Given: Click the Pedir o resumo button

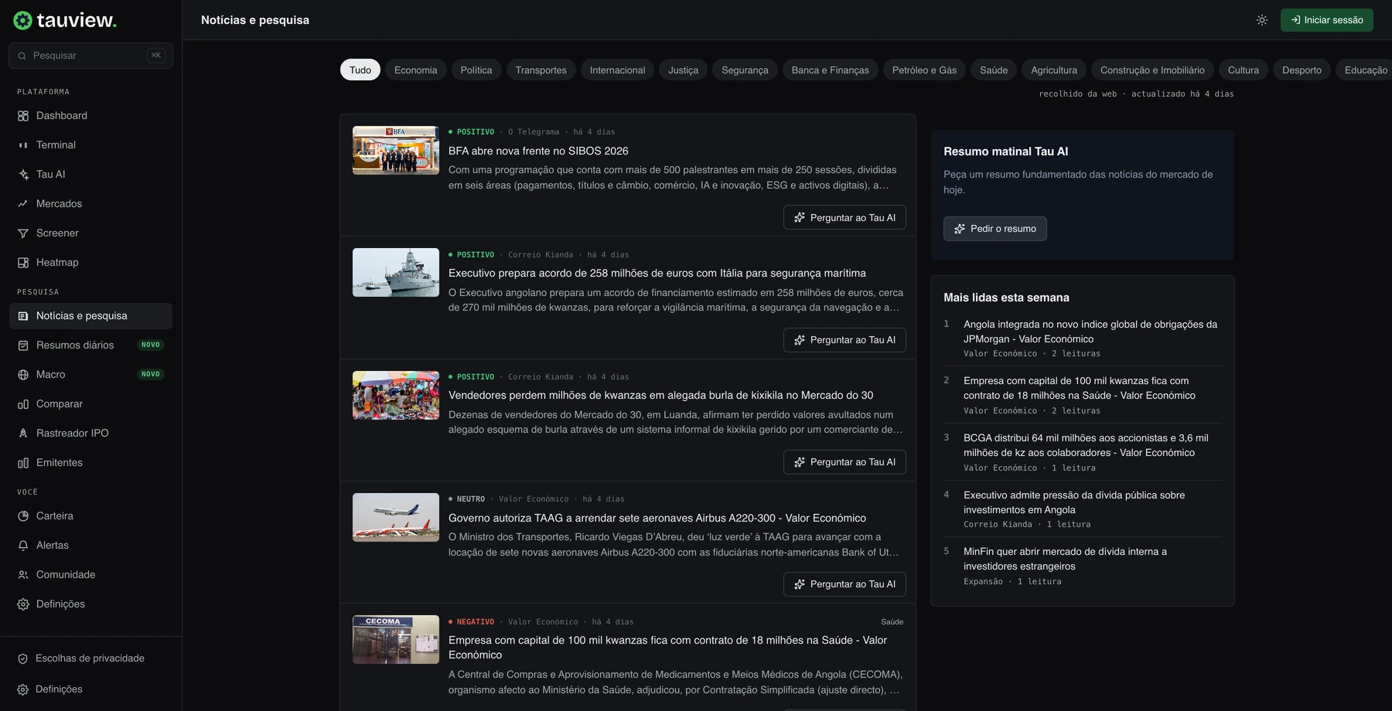Looking at the screenshot, I should click(995, 229).
